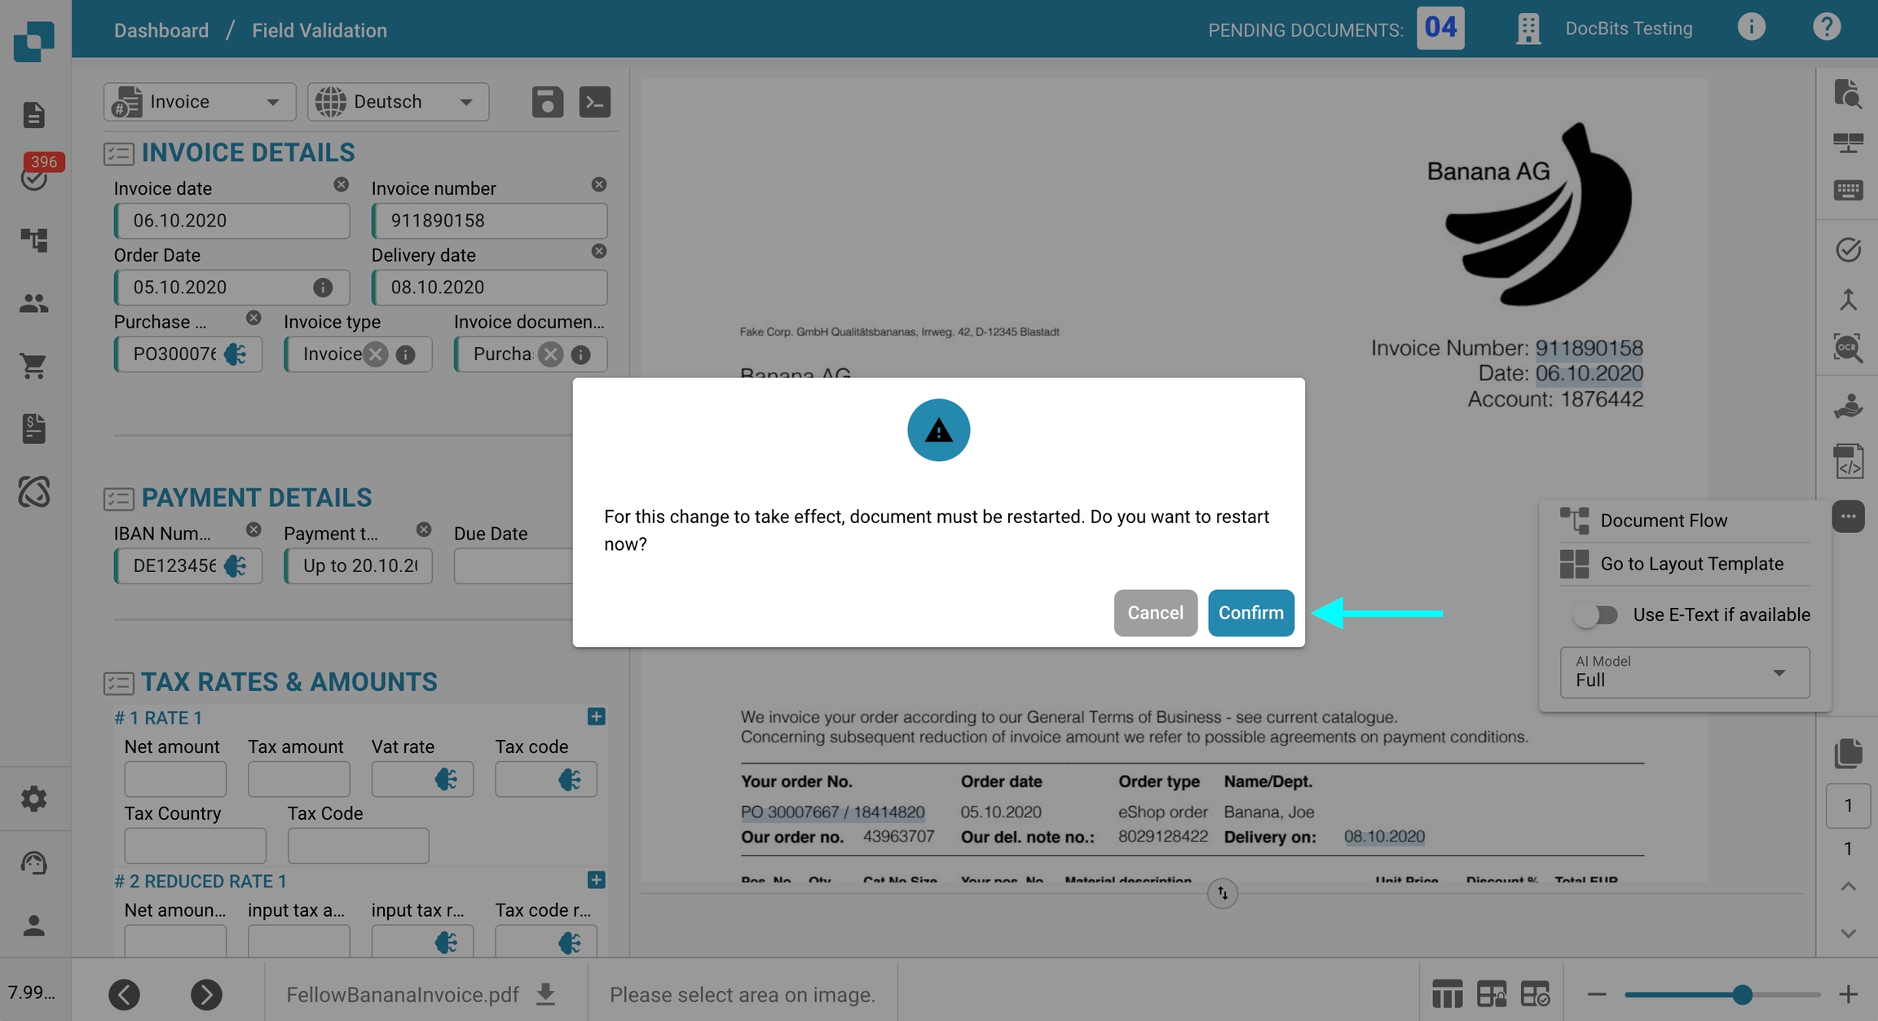Clear the Delivery date field
Screen dimensions: 1878x1021
(598, 252)
